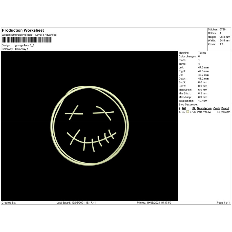232x232 pixels.
Task: Click the Stitches count 6728
Action: click(x=223, y=30)
